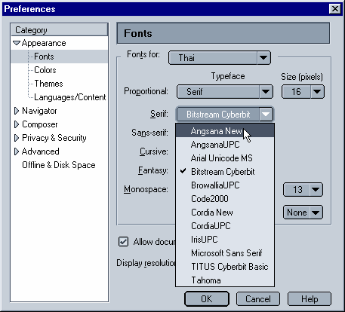Choose IrisUPC from font list
345x312 pixels.
coord(225,240)
